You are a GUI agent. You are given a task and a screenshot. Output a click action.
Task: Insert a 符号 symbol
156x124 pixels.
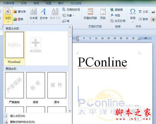tap(133, 14)
